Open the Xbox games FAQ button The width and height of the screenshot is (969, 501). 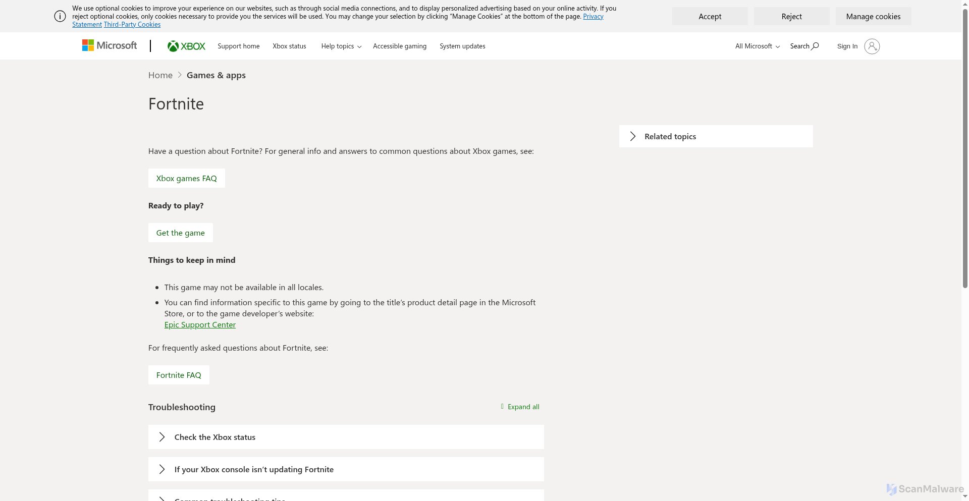pyautogui.click(x=186, y=178)
